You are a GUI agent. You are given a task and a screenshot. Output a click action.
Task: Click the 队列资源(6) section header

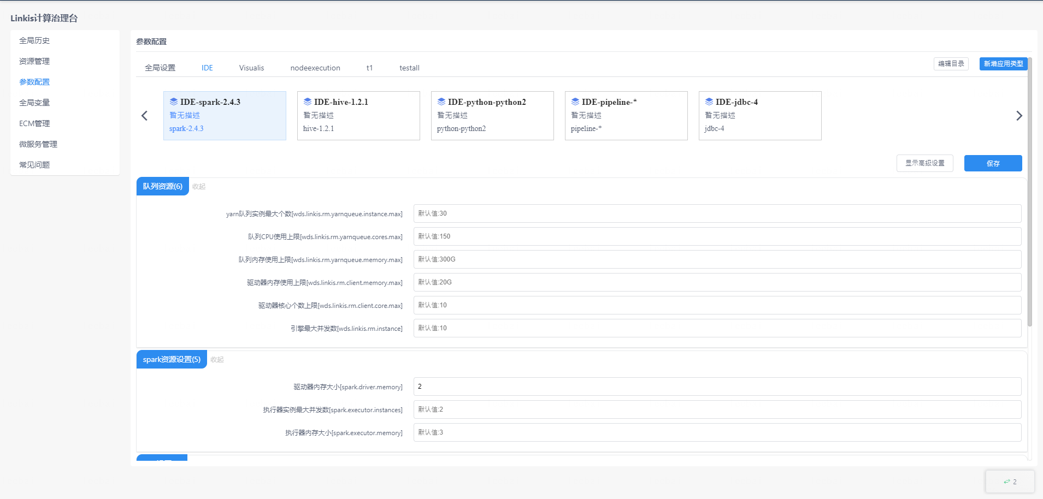pos(162,187)
